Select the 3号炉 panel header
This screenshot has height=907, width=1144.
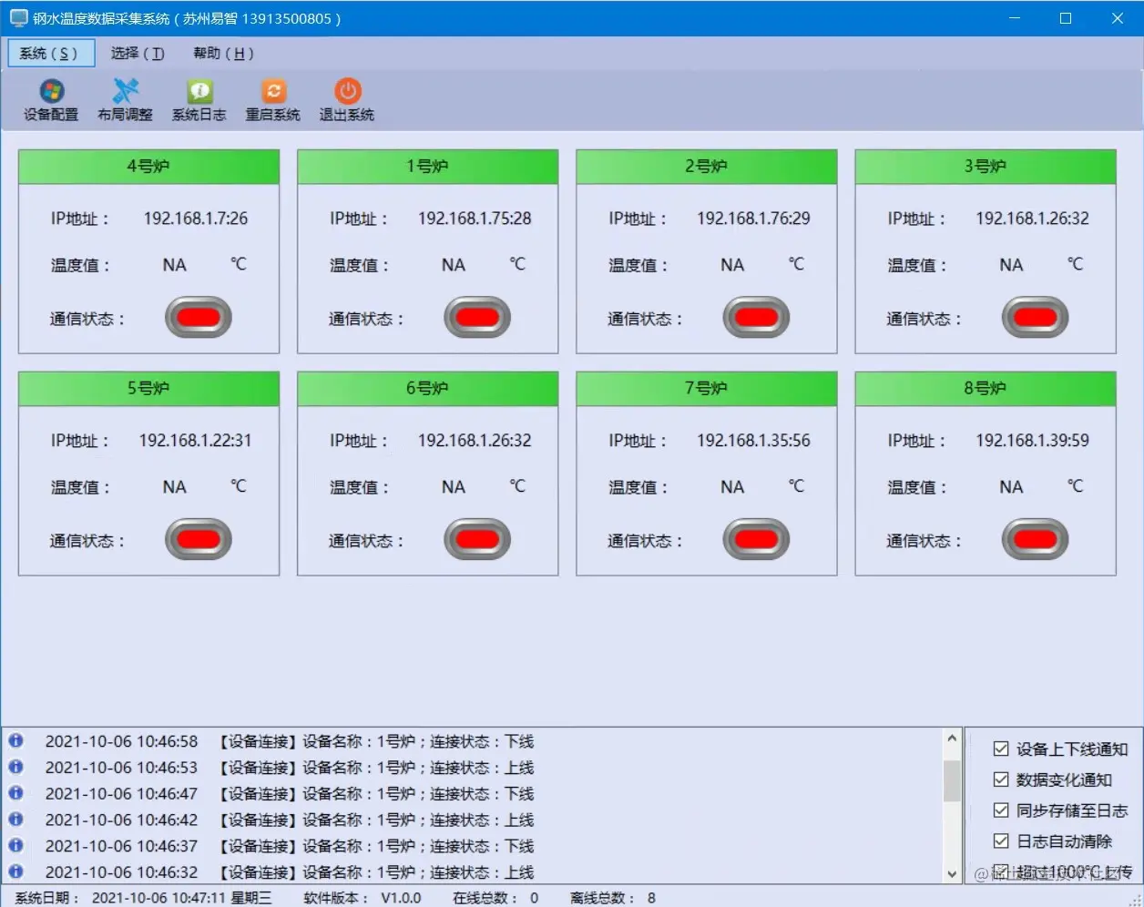point(986,167)
